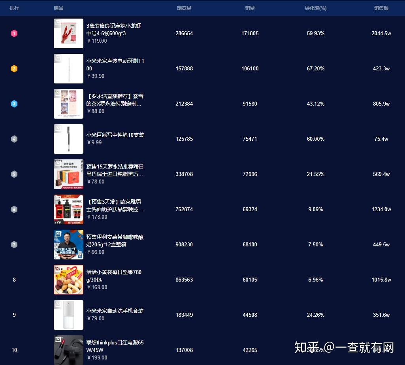Click the conversion rate 21.55%
The height and width of the screenshot is (365, 405).
(x=316, y=174)
